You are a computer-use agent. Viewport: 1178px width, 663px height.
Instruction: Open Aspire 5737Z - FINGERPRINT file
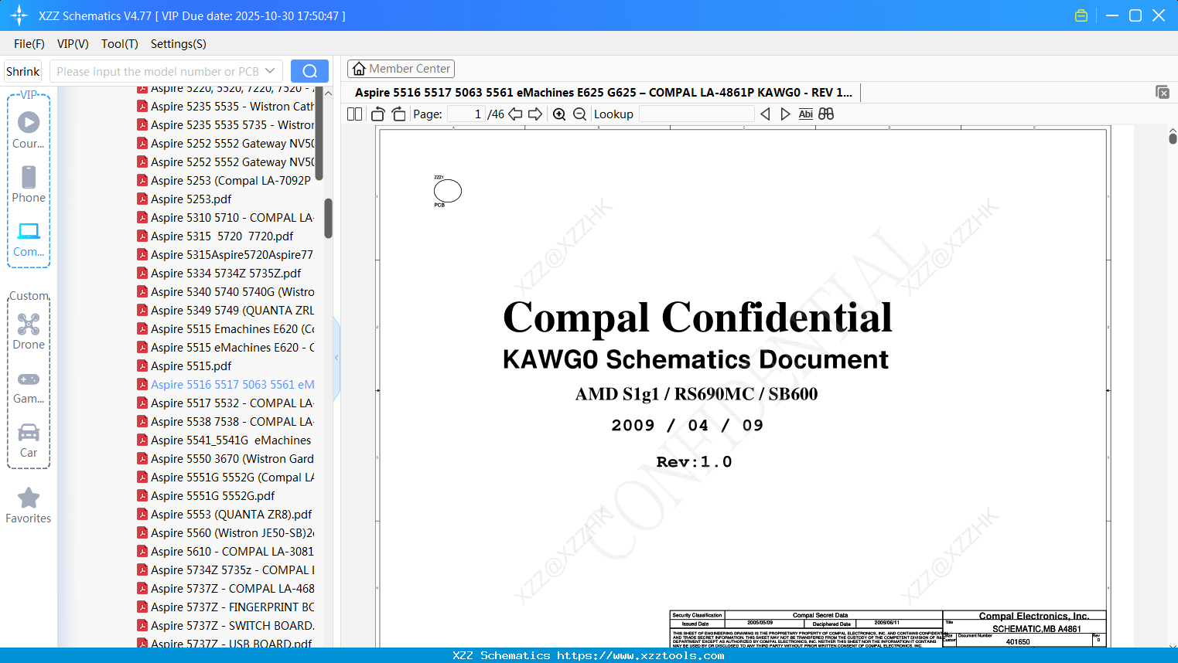pos(225,607)
